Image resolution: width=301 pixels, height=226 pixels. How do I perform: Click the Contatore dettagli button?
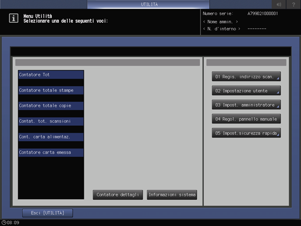point(118,195)
